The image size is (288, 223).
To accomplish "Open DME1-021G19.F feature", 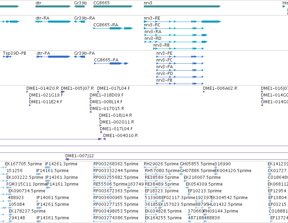I will 30,99.
